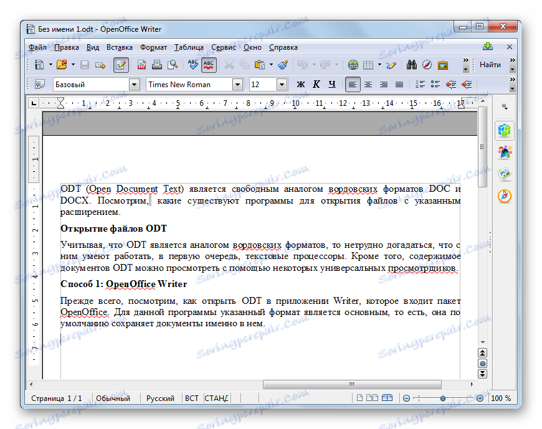542x429 pixels.
Task: Toggle Numbering list on
Action: tap(420, 84)
